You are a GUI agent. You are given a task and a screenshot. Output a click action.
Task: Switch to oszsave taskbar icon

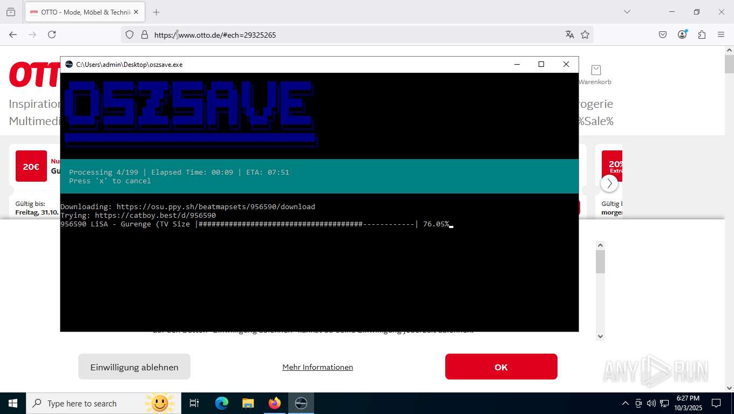[301, 403]
